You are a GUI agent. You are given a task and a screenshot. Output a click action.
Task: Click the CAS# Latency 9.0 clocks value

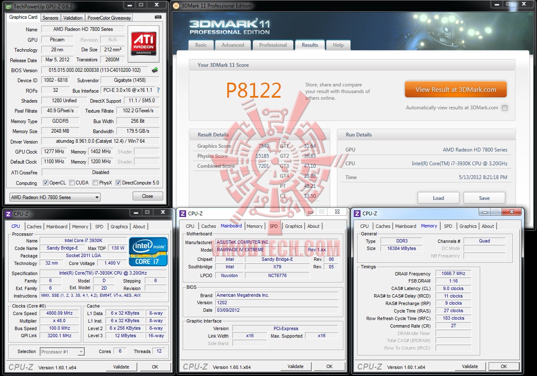[453, 288]
